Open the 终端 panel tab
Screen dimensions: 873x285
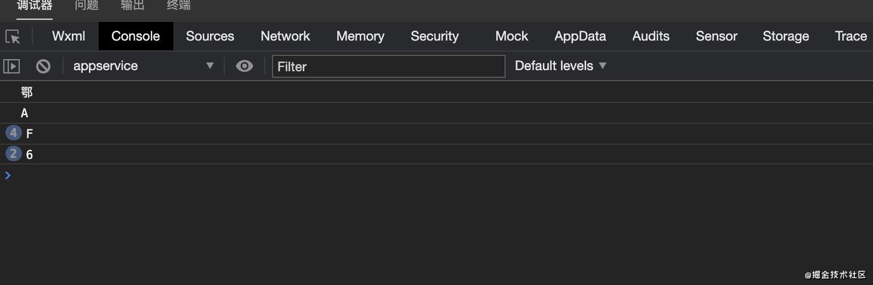coord(179,5)
